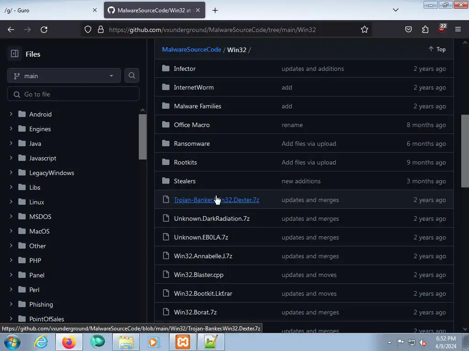Select Panel folder in sidebar

coord(37,275)
